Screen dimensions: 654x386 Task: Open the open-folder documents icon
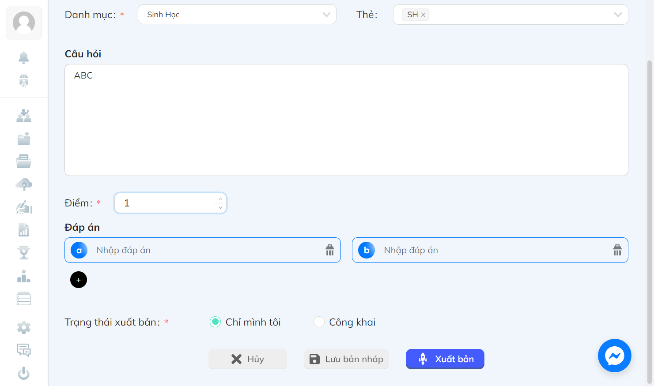pos(24,161)
